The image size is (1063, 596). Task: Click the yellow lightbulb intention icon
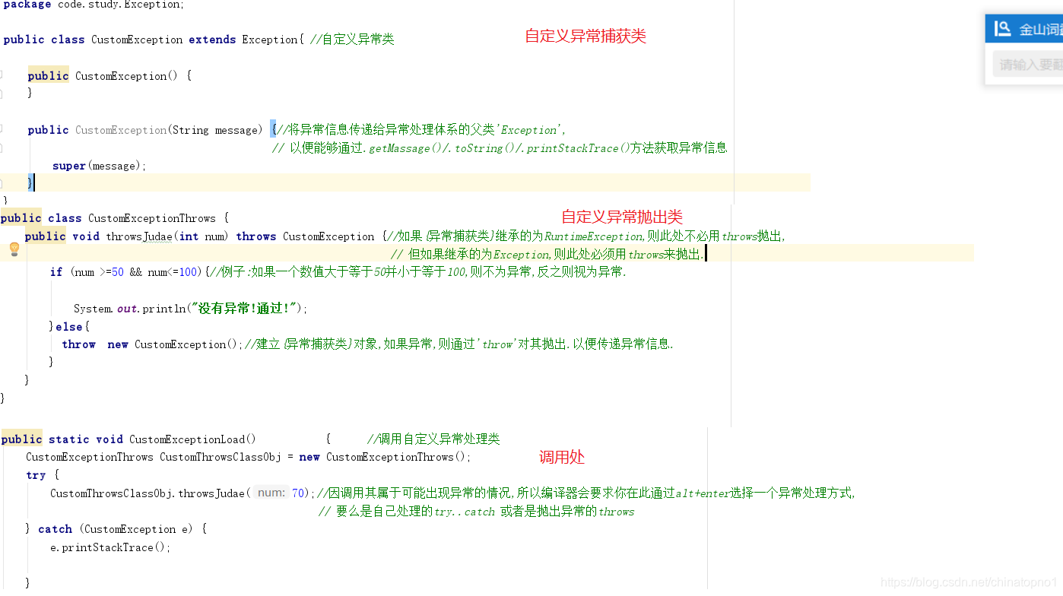coord(14,249)
